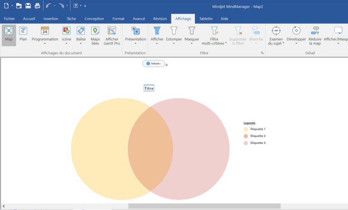The width and height of the screenshot is (348, 210).
Task: Click the horizontal scrollbar thumb
Action: (204, 206)
